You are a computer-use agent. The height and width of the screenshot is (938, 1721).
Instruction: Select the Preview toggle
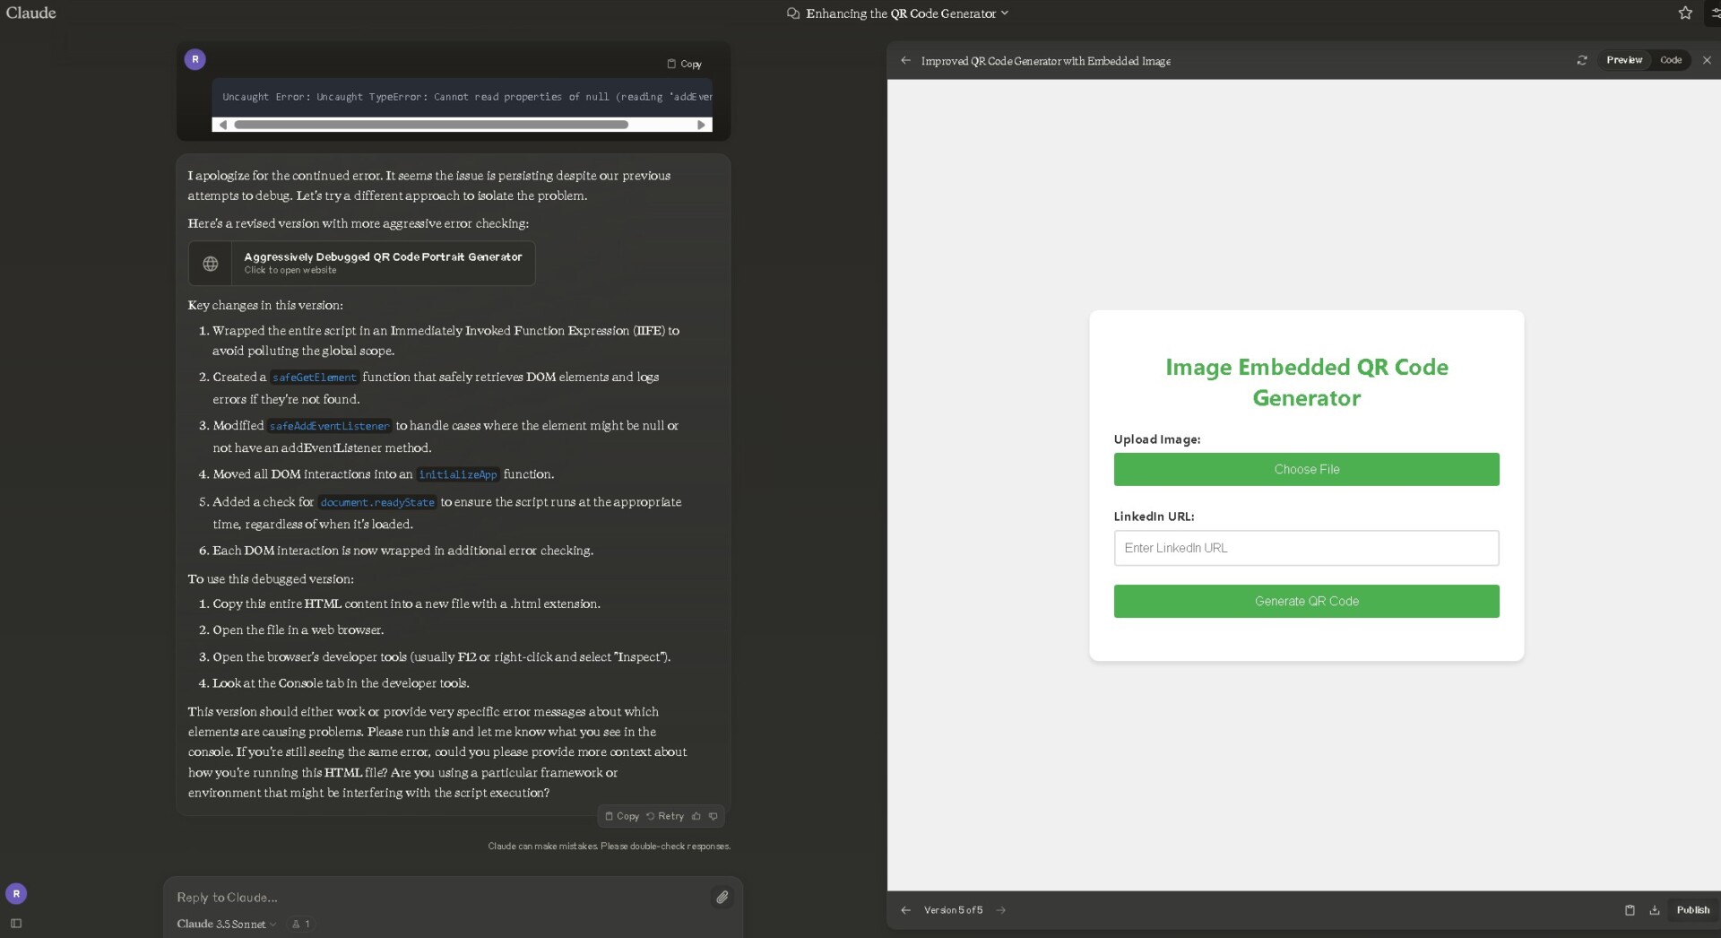pyautogui.click(x=1624, y=60)
